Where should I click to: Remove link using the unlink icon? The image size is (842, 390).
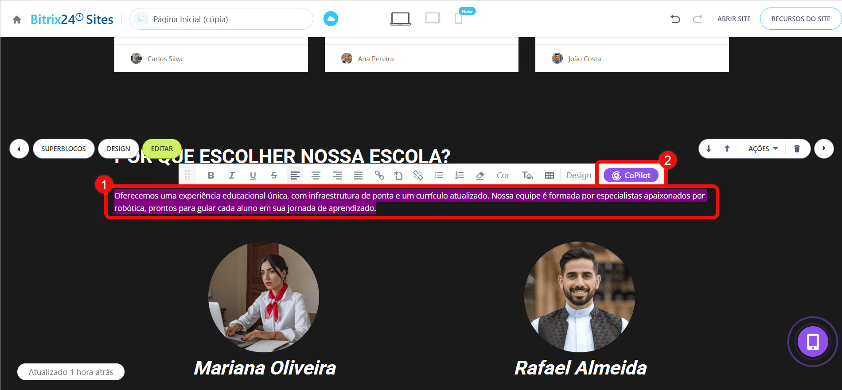pos(418,175)
